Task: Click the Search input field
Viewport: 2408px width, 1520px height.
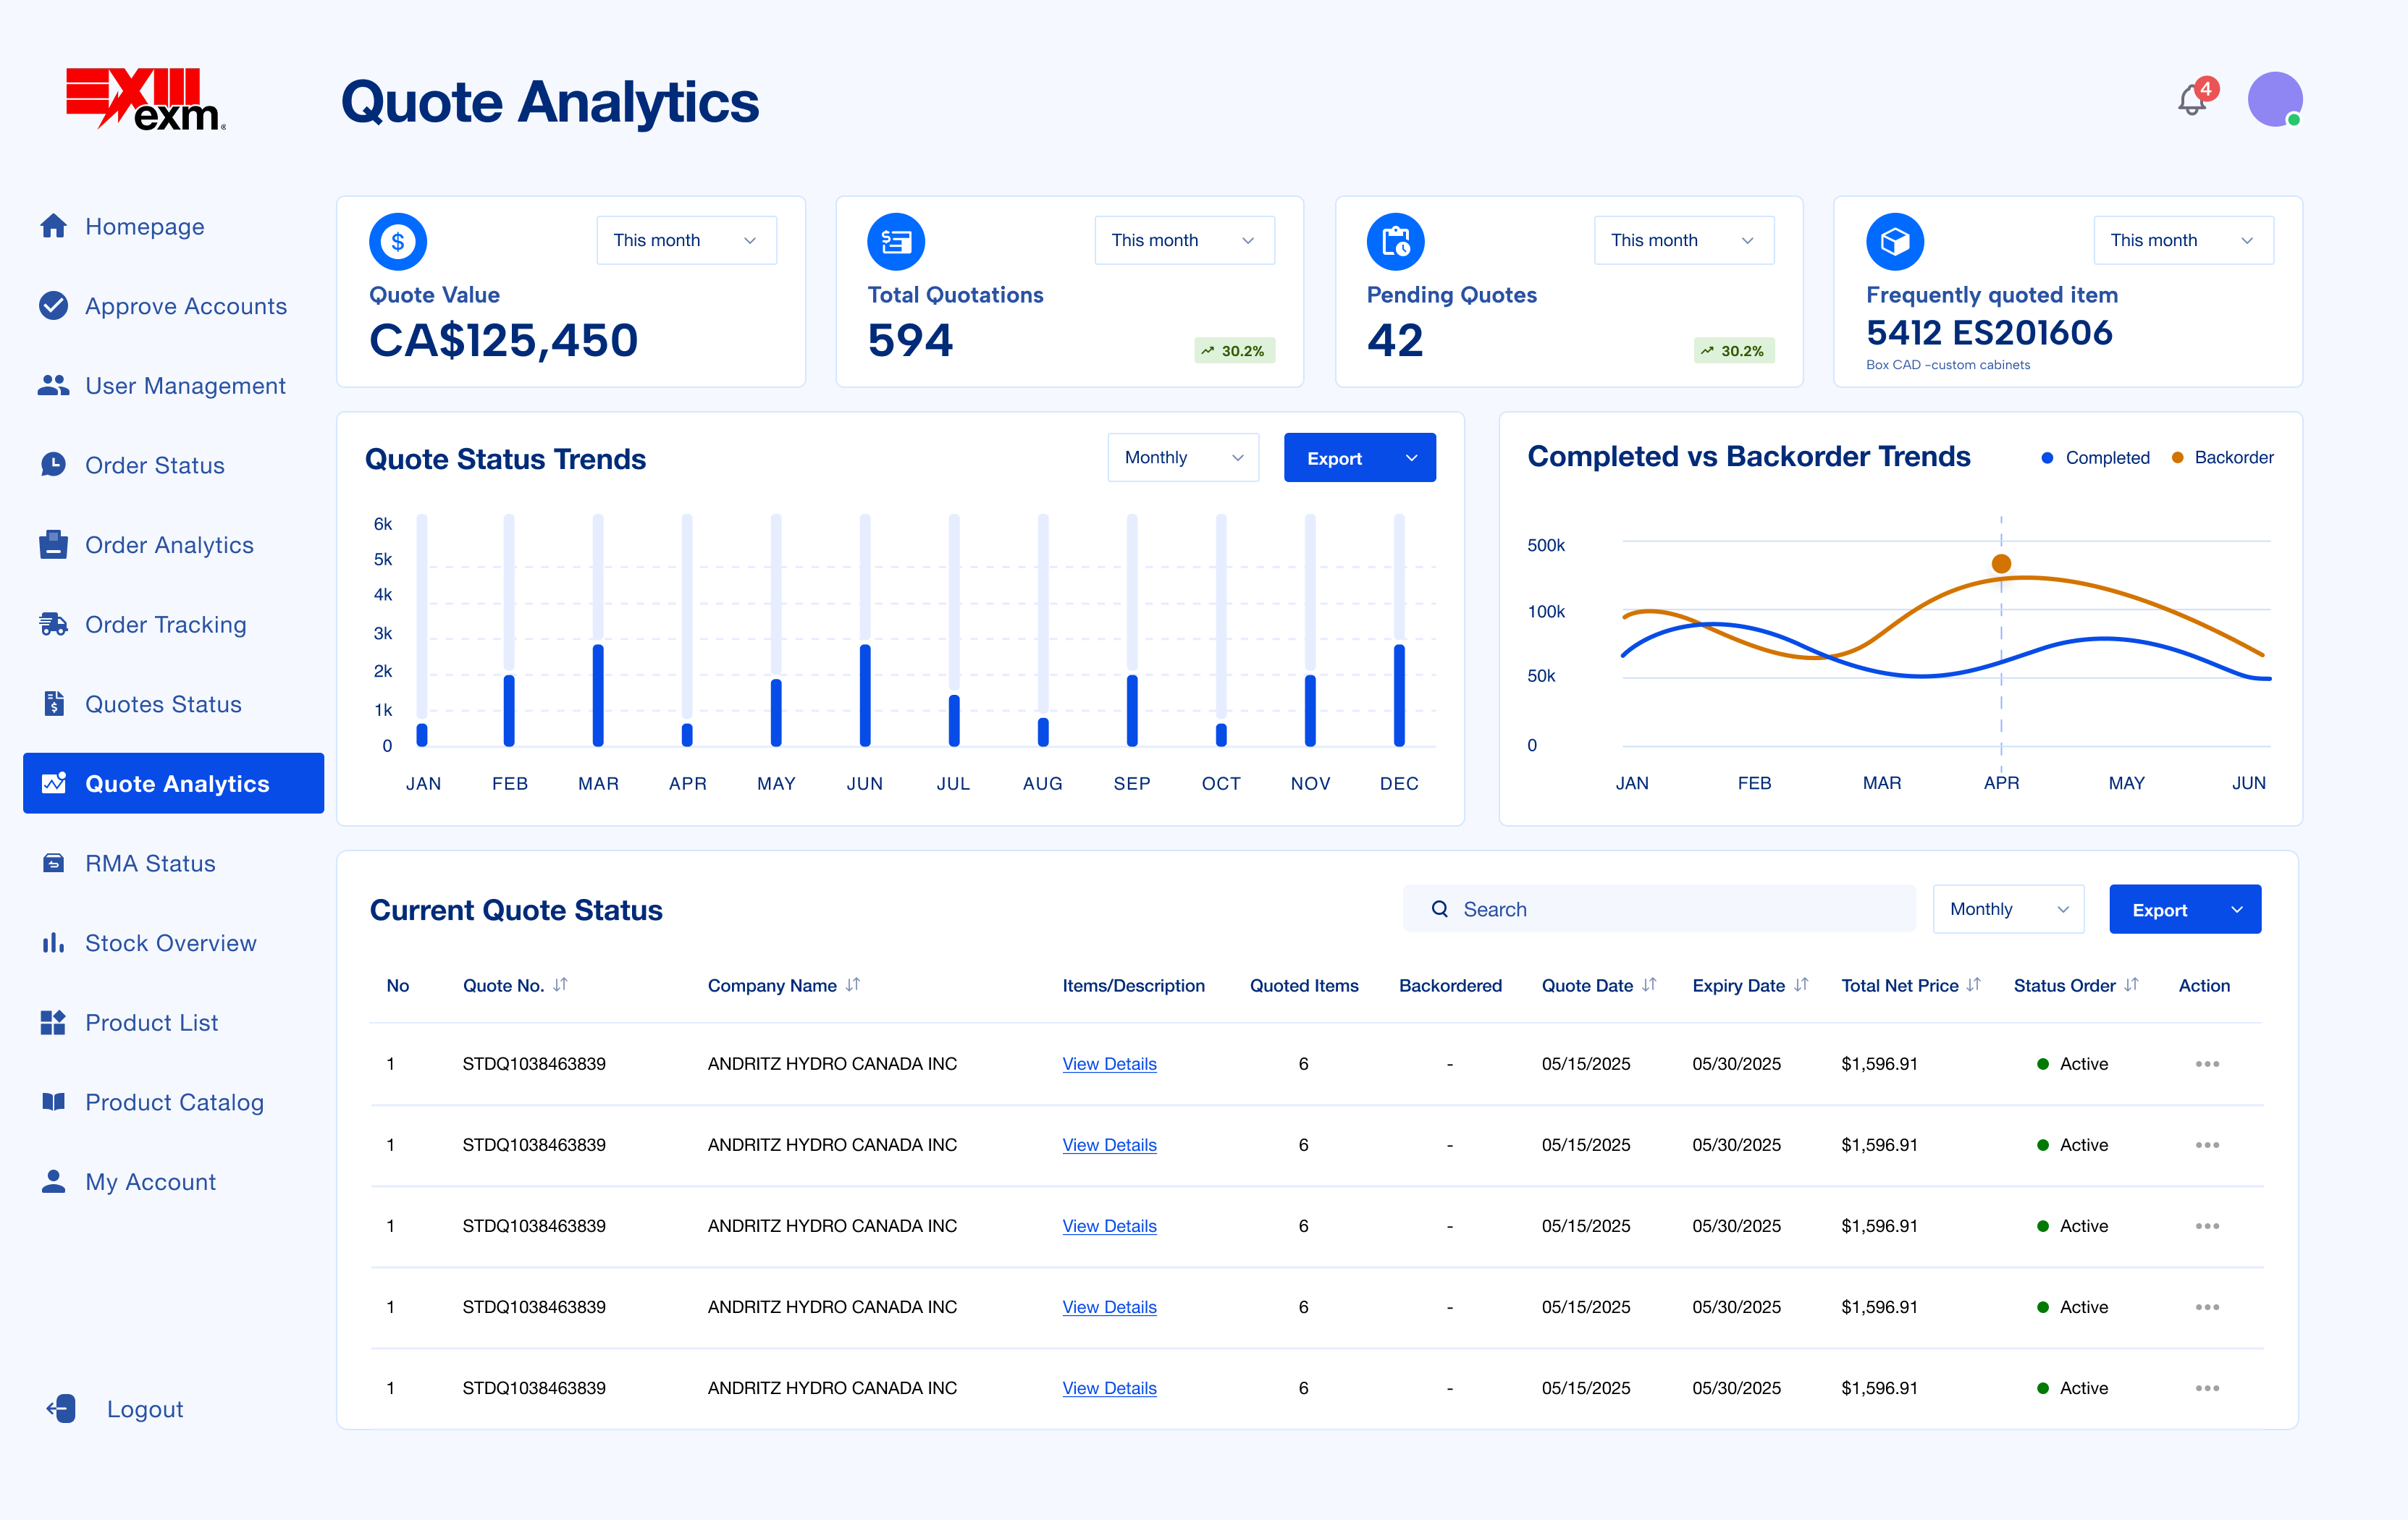Action: 1660,909
